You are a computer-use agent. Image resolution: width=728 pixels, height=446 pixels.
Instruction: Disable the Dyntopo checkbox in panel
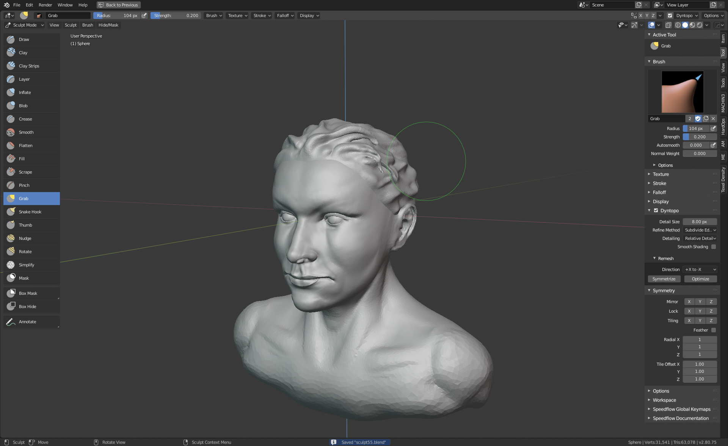pos(656,211)
